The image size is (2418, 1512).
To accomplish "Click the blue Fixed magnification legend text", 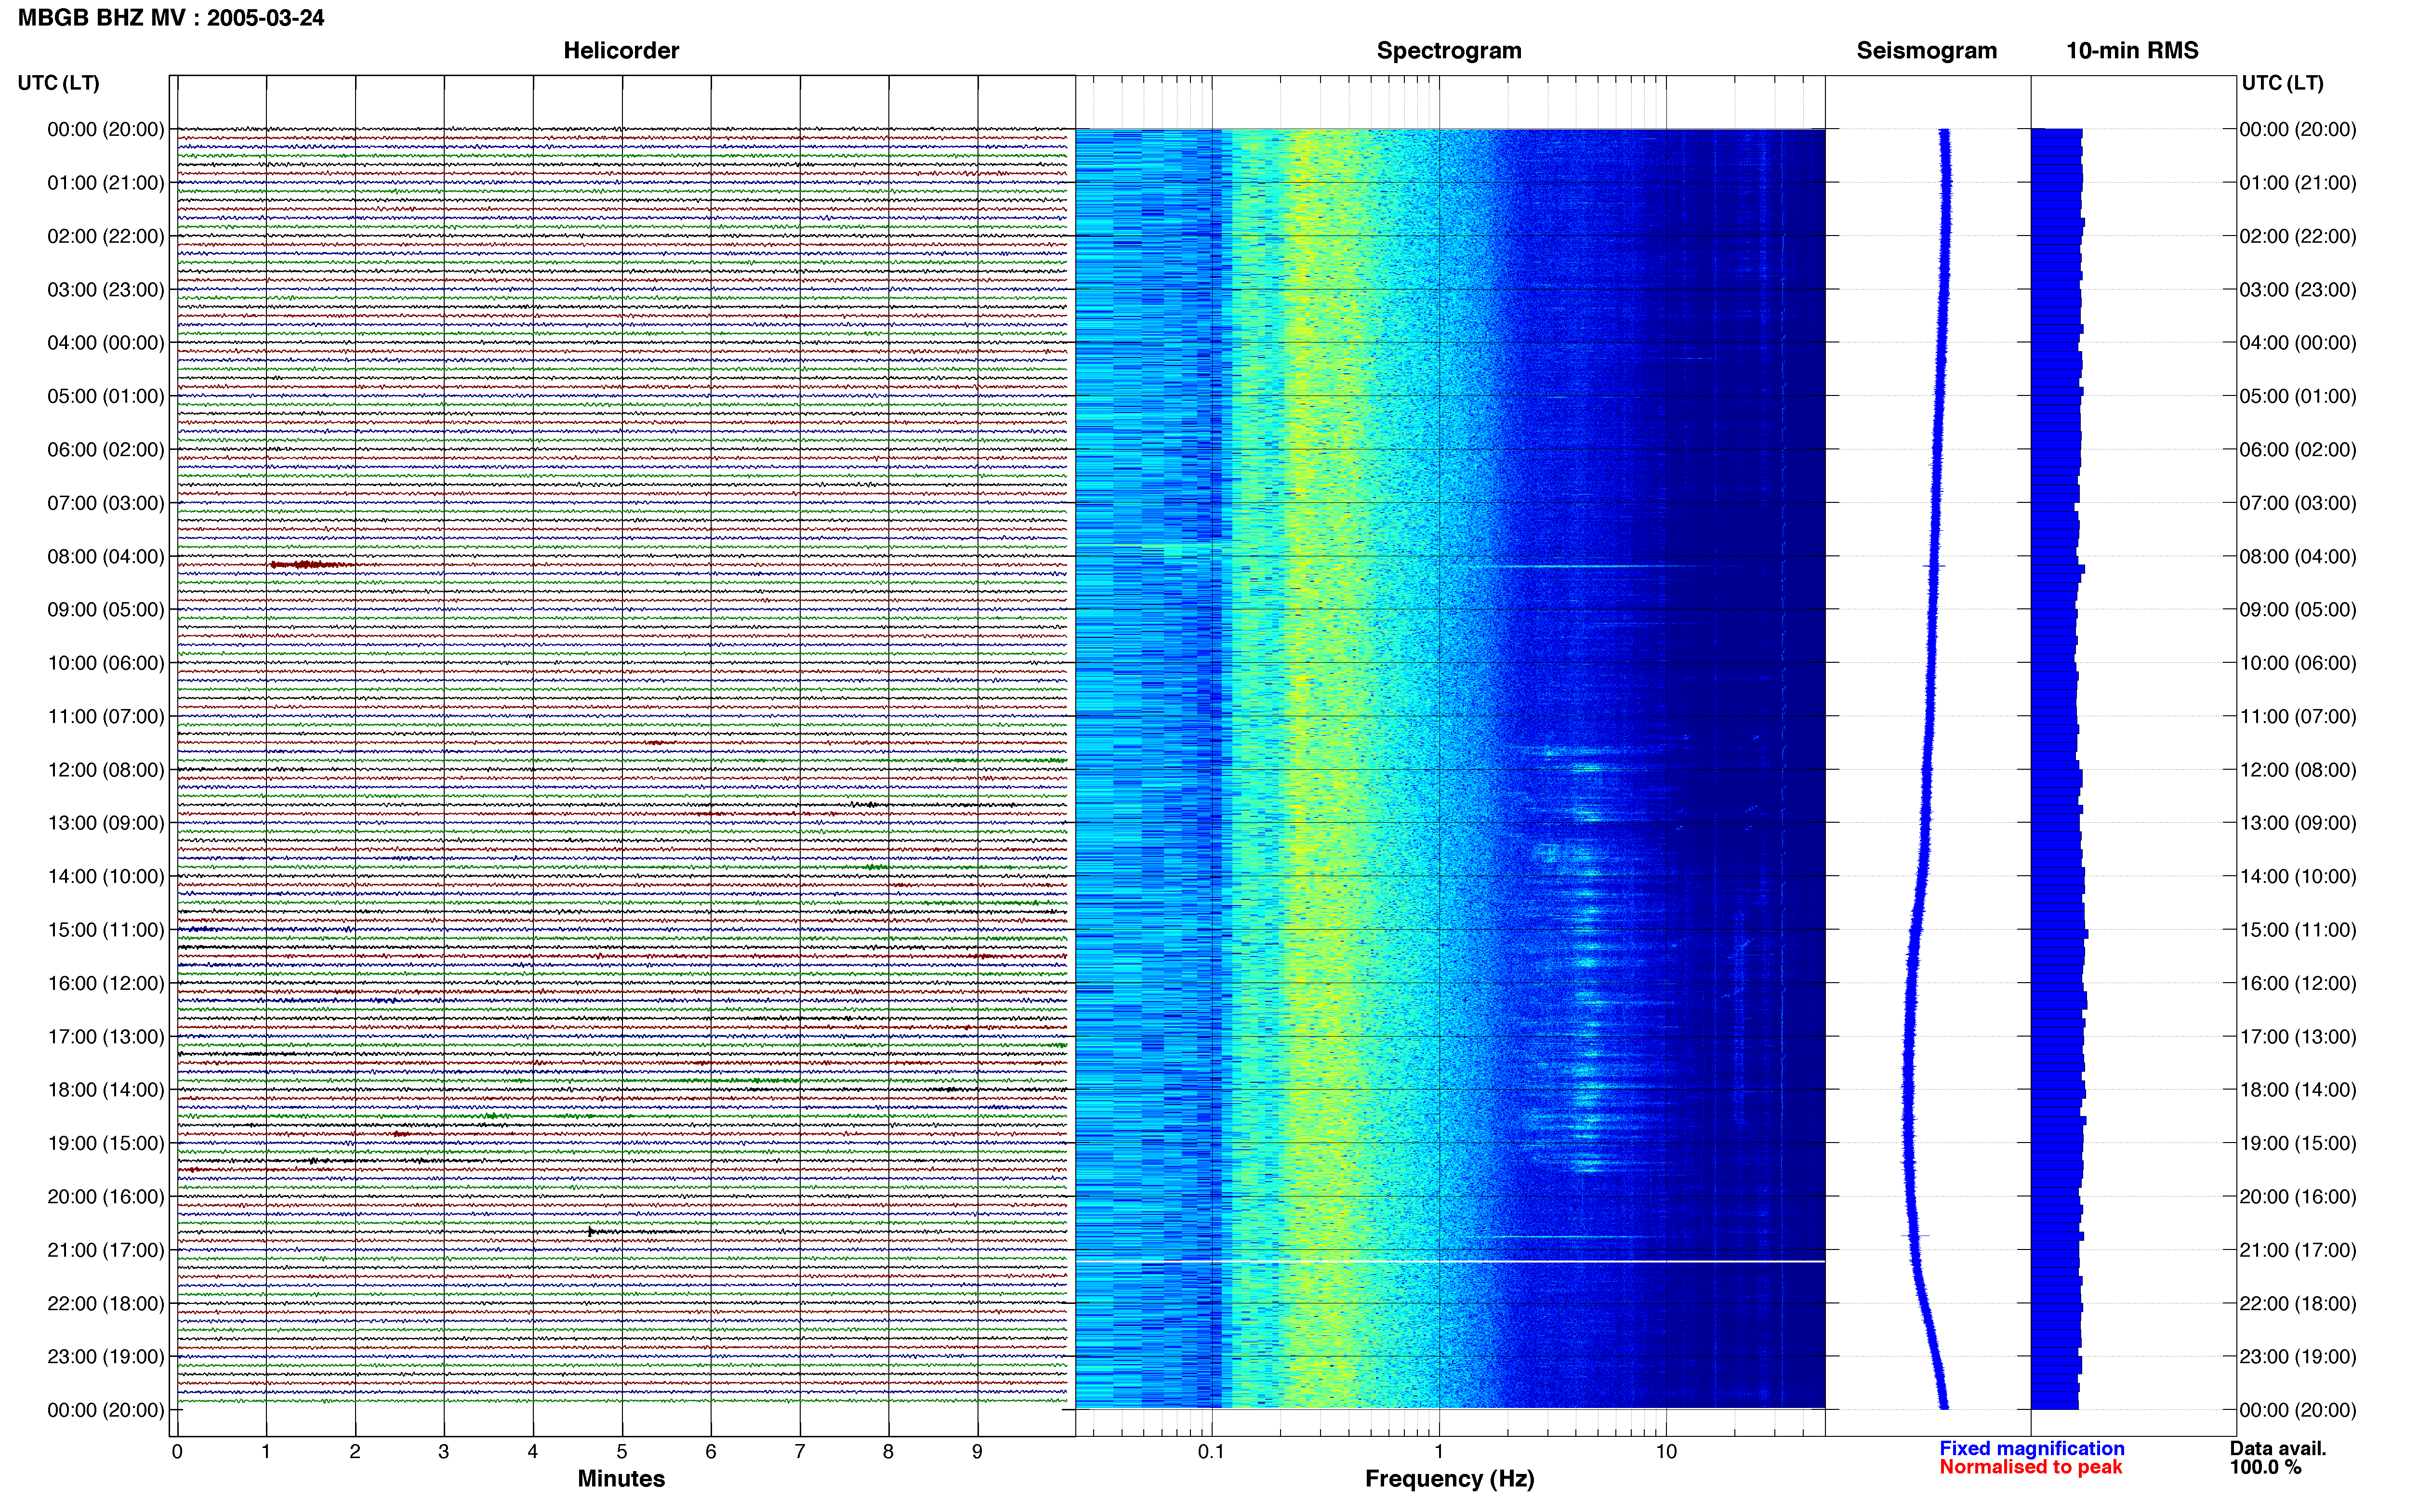I will [2031, 1448].
